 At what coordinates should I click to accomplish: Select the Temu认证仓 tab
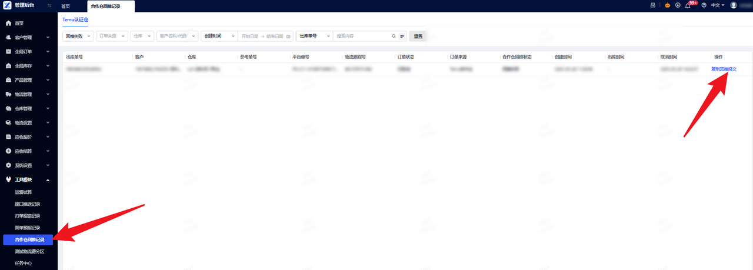[75, 19]
